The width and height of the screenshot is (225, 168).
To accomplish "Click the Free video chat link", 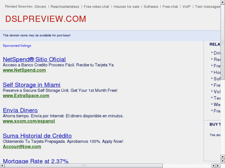I will (x=96, y=6).
